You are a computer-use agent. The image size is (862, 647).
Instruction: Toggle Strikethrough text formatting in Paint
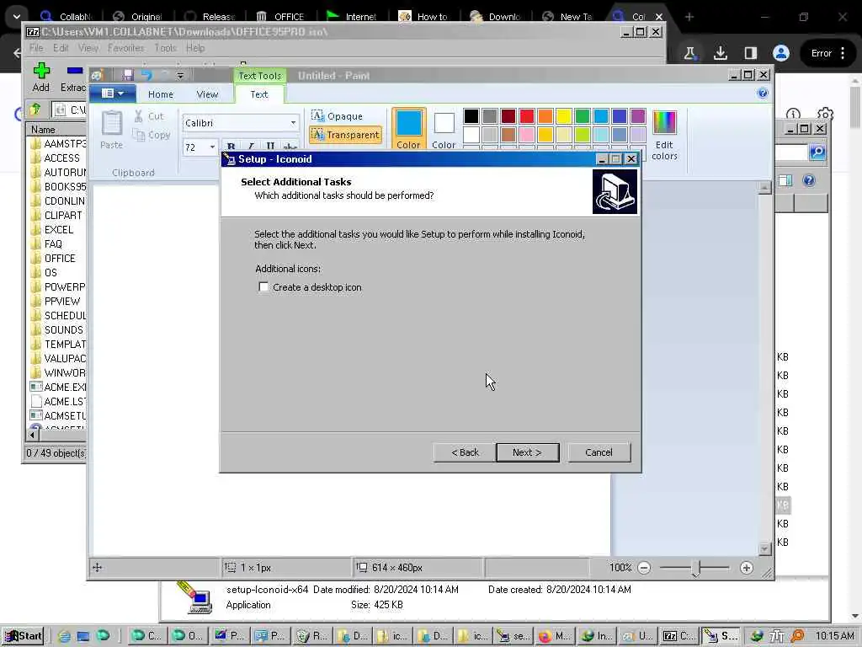(290, 147)
